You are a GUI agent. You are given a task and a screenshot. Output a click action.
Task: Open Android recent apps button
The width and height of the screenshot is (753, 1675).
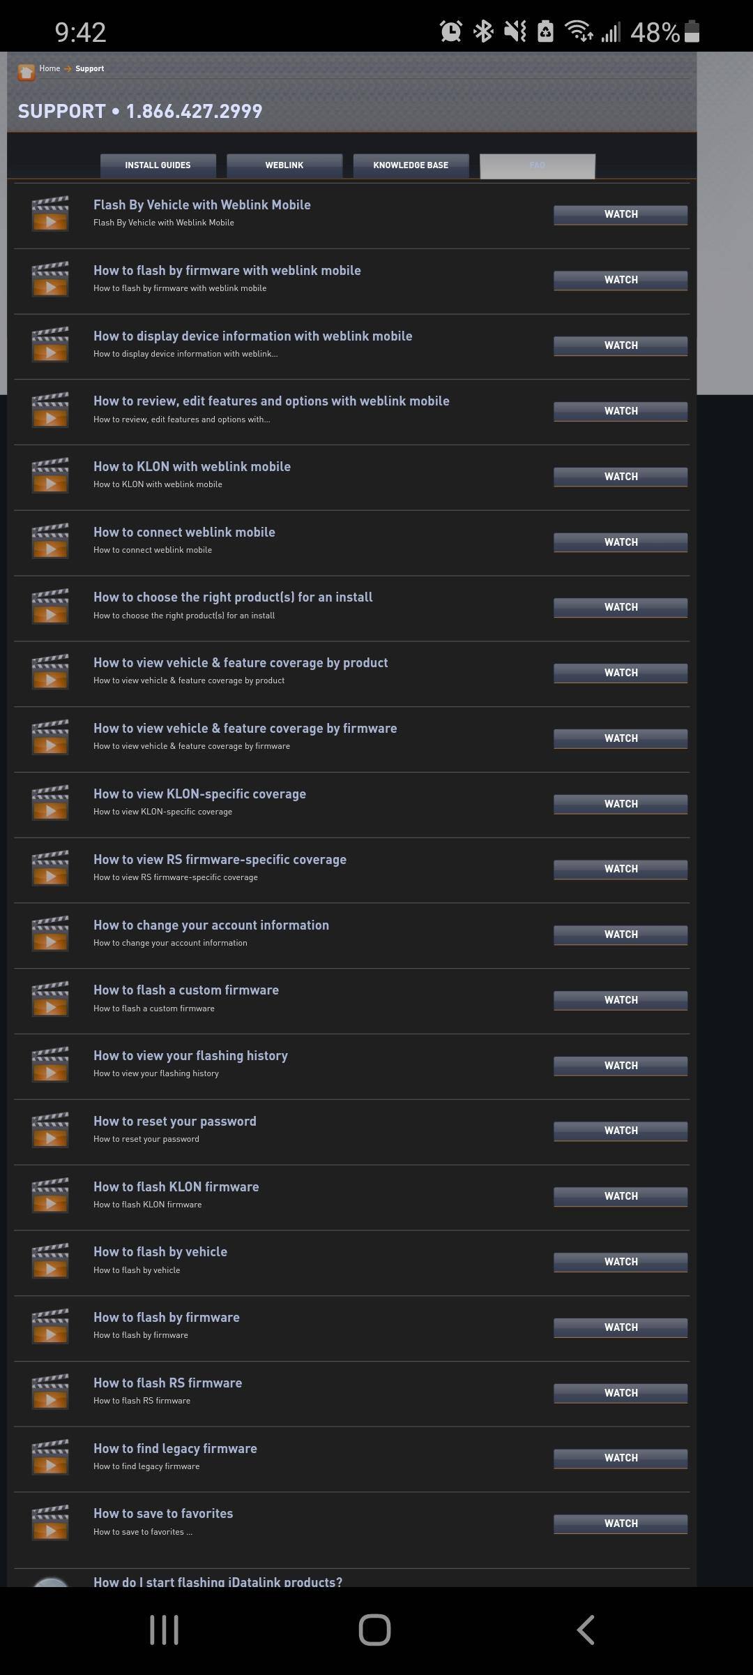point(165,1630)
